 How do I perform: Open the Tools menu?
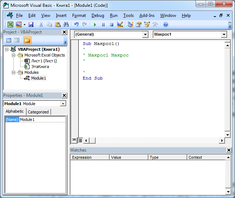[128, 15]
